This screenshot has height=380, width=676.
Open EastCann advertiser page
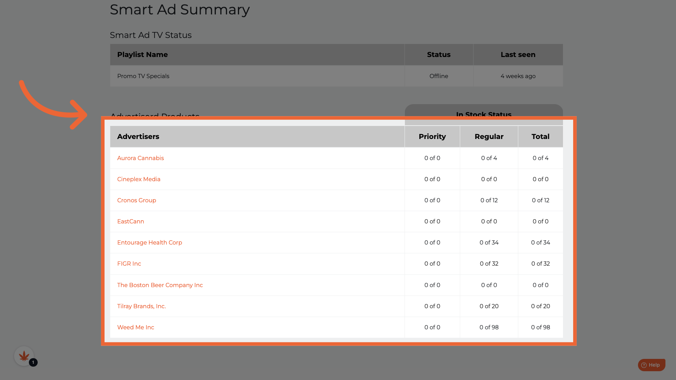coord(130,221)
